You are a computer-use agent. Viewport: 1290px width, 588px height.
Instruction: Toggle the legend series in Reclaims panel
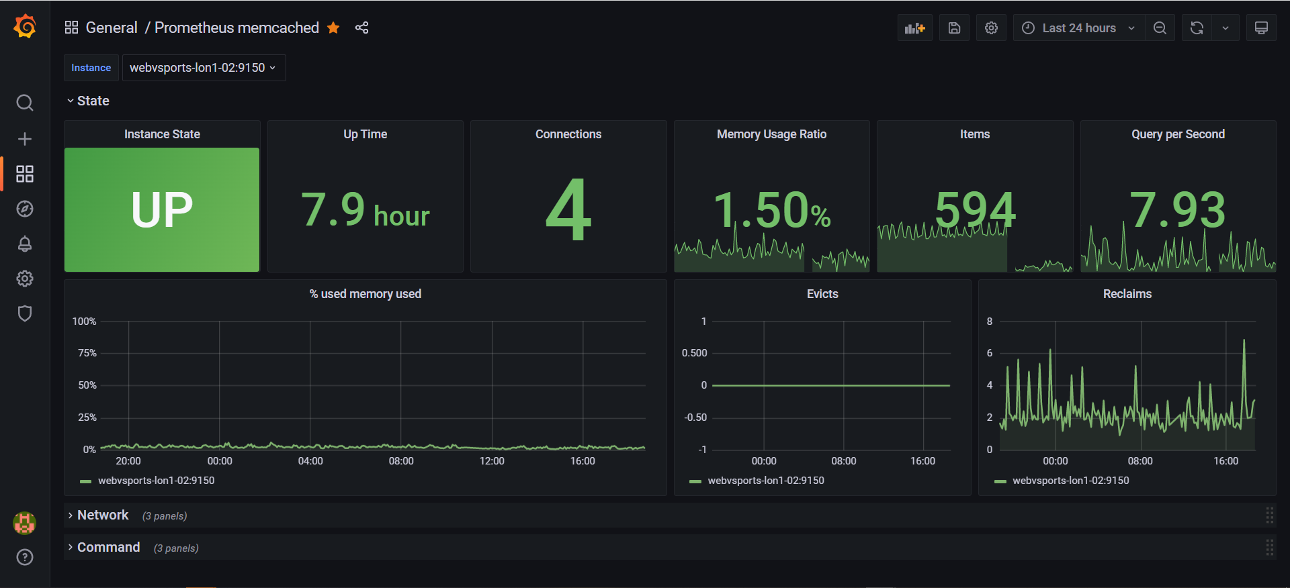click(x=1071, y=481)
